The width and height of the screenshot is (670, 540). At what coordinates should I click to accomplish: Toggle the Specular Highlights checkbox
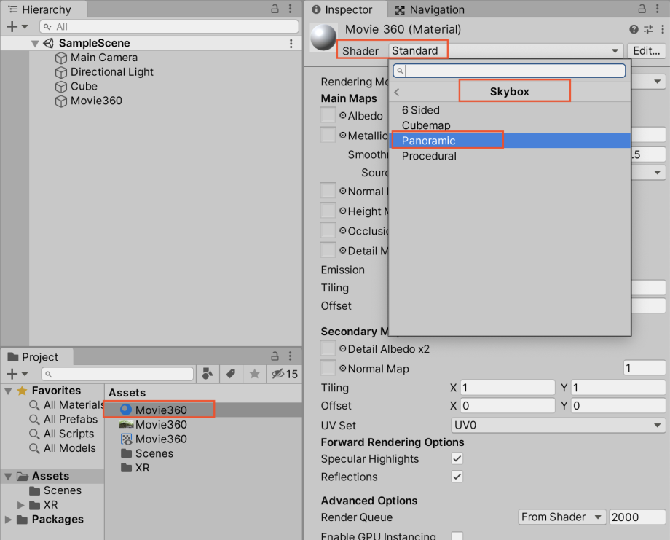coord(457,459)
